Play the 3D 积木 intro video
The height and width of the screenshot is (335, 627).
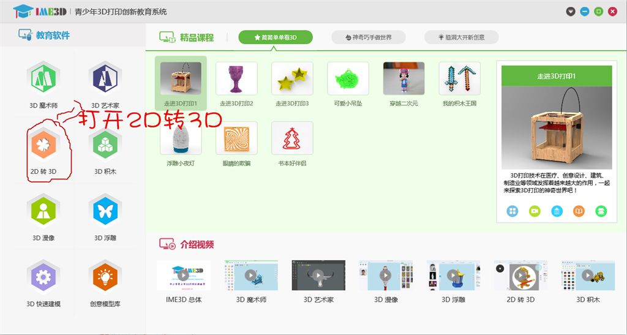coord(588,275)
